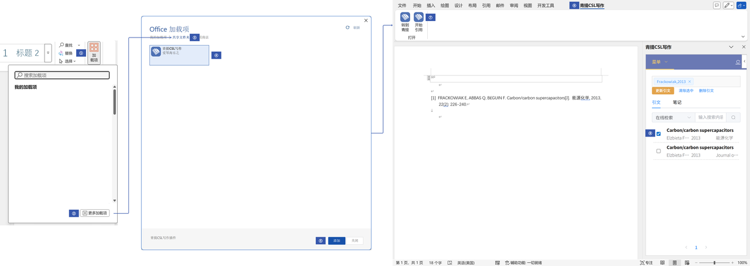Click the 刷新 refresh icon in Office 加载项 dialog
The width and height of the screenshot is (750, 266).
347,28
